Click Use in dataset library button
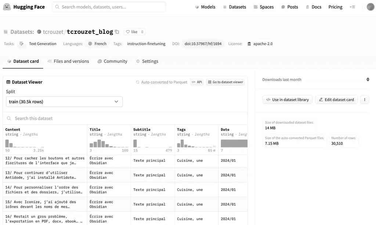This screenshot has width=376, height=225. [288, 100]
